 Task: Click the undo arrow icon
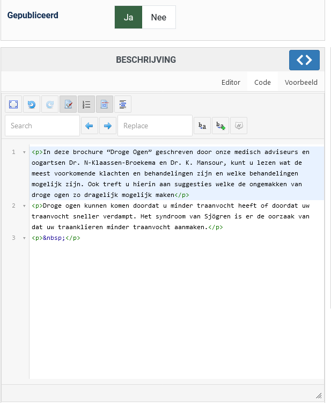click(32, 104)
